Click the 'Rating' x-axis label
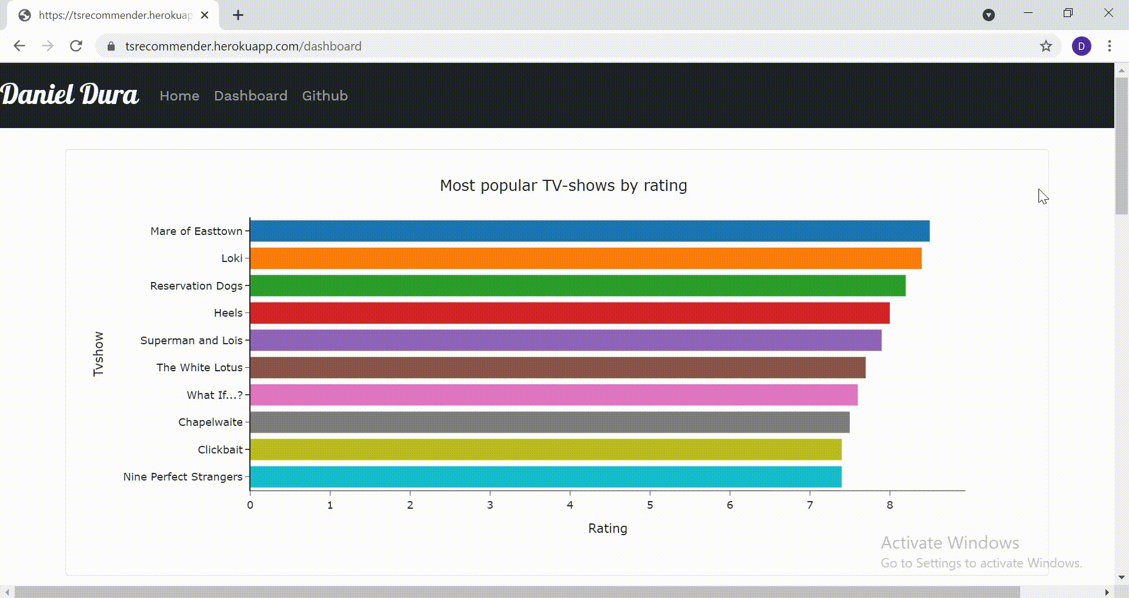 pyautogui.click(x=607, y=528)
